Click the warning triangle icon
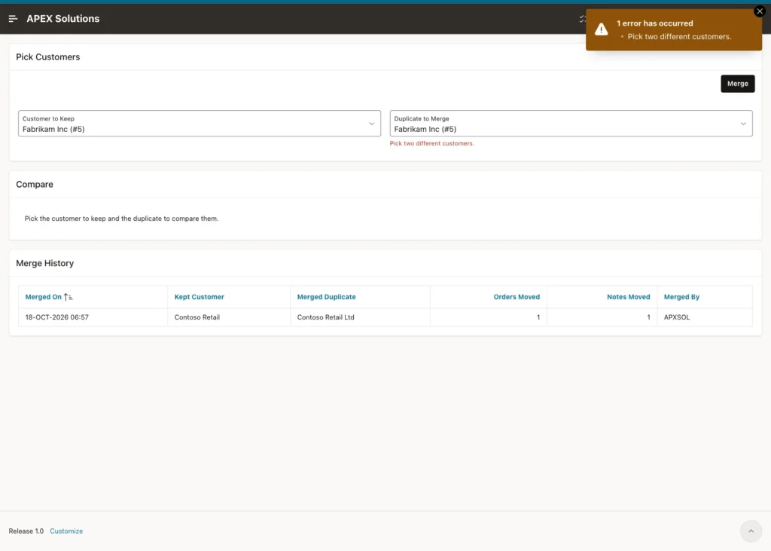This screenshot has height=551, width=771. point(601,29)
